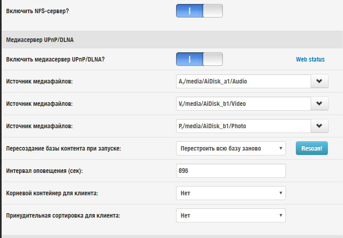Open the Web status link
This screenshot has height=238, width=343.
[310, 59]
